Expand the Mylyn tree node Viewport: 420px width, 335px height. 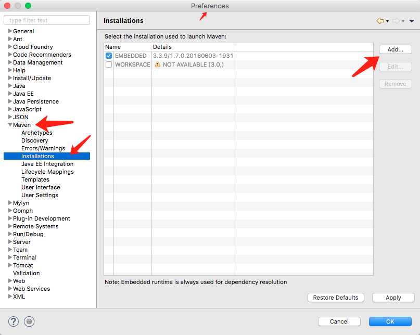pyautogui.click(x=10, y=203)
